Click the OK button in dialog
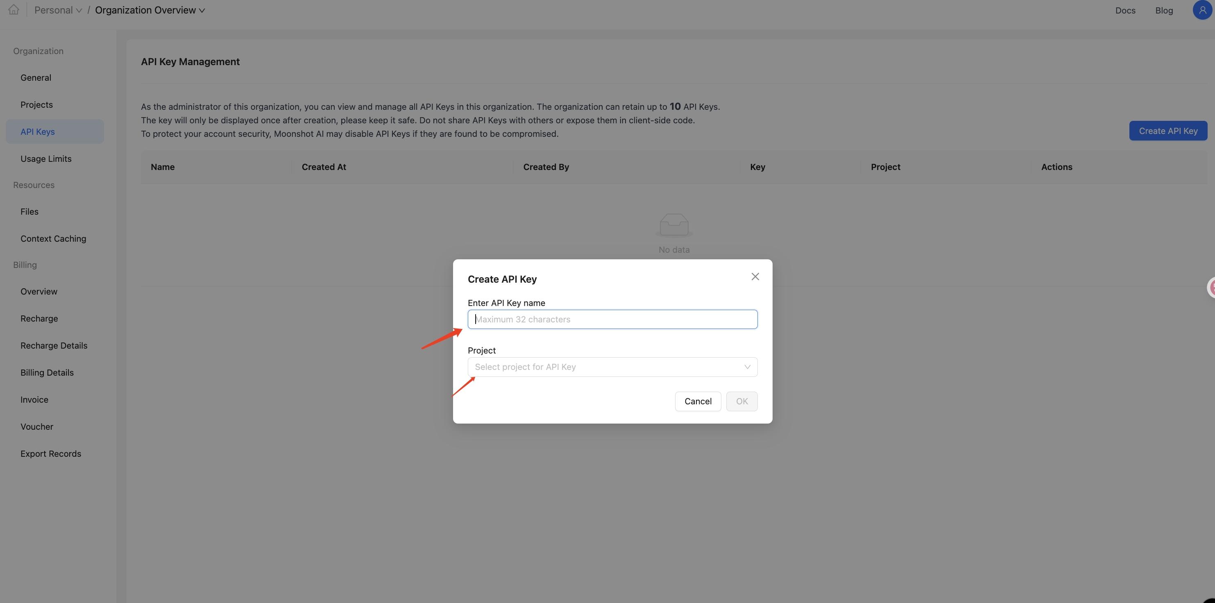Screen dimensions: 1215x603 tap(741, 401)
